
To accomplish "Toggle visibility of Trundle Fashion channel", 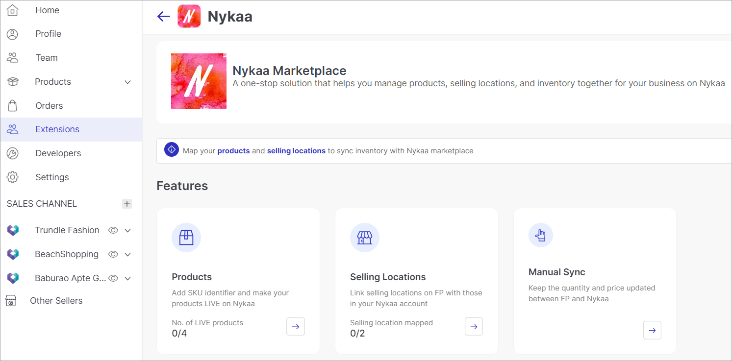I will click(x=113, y=230).
